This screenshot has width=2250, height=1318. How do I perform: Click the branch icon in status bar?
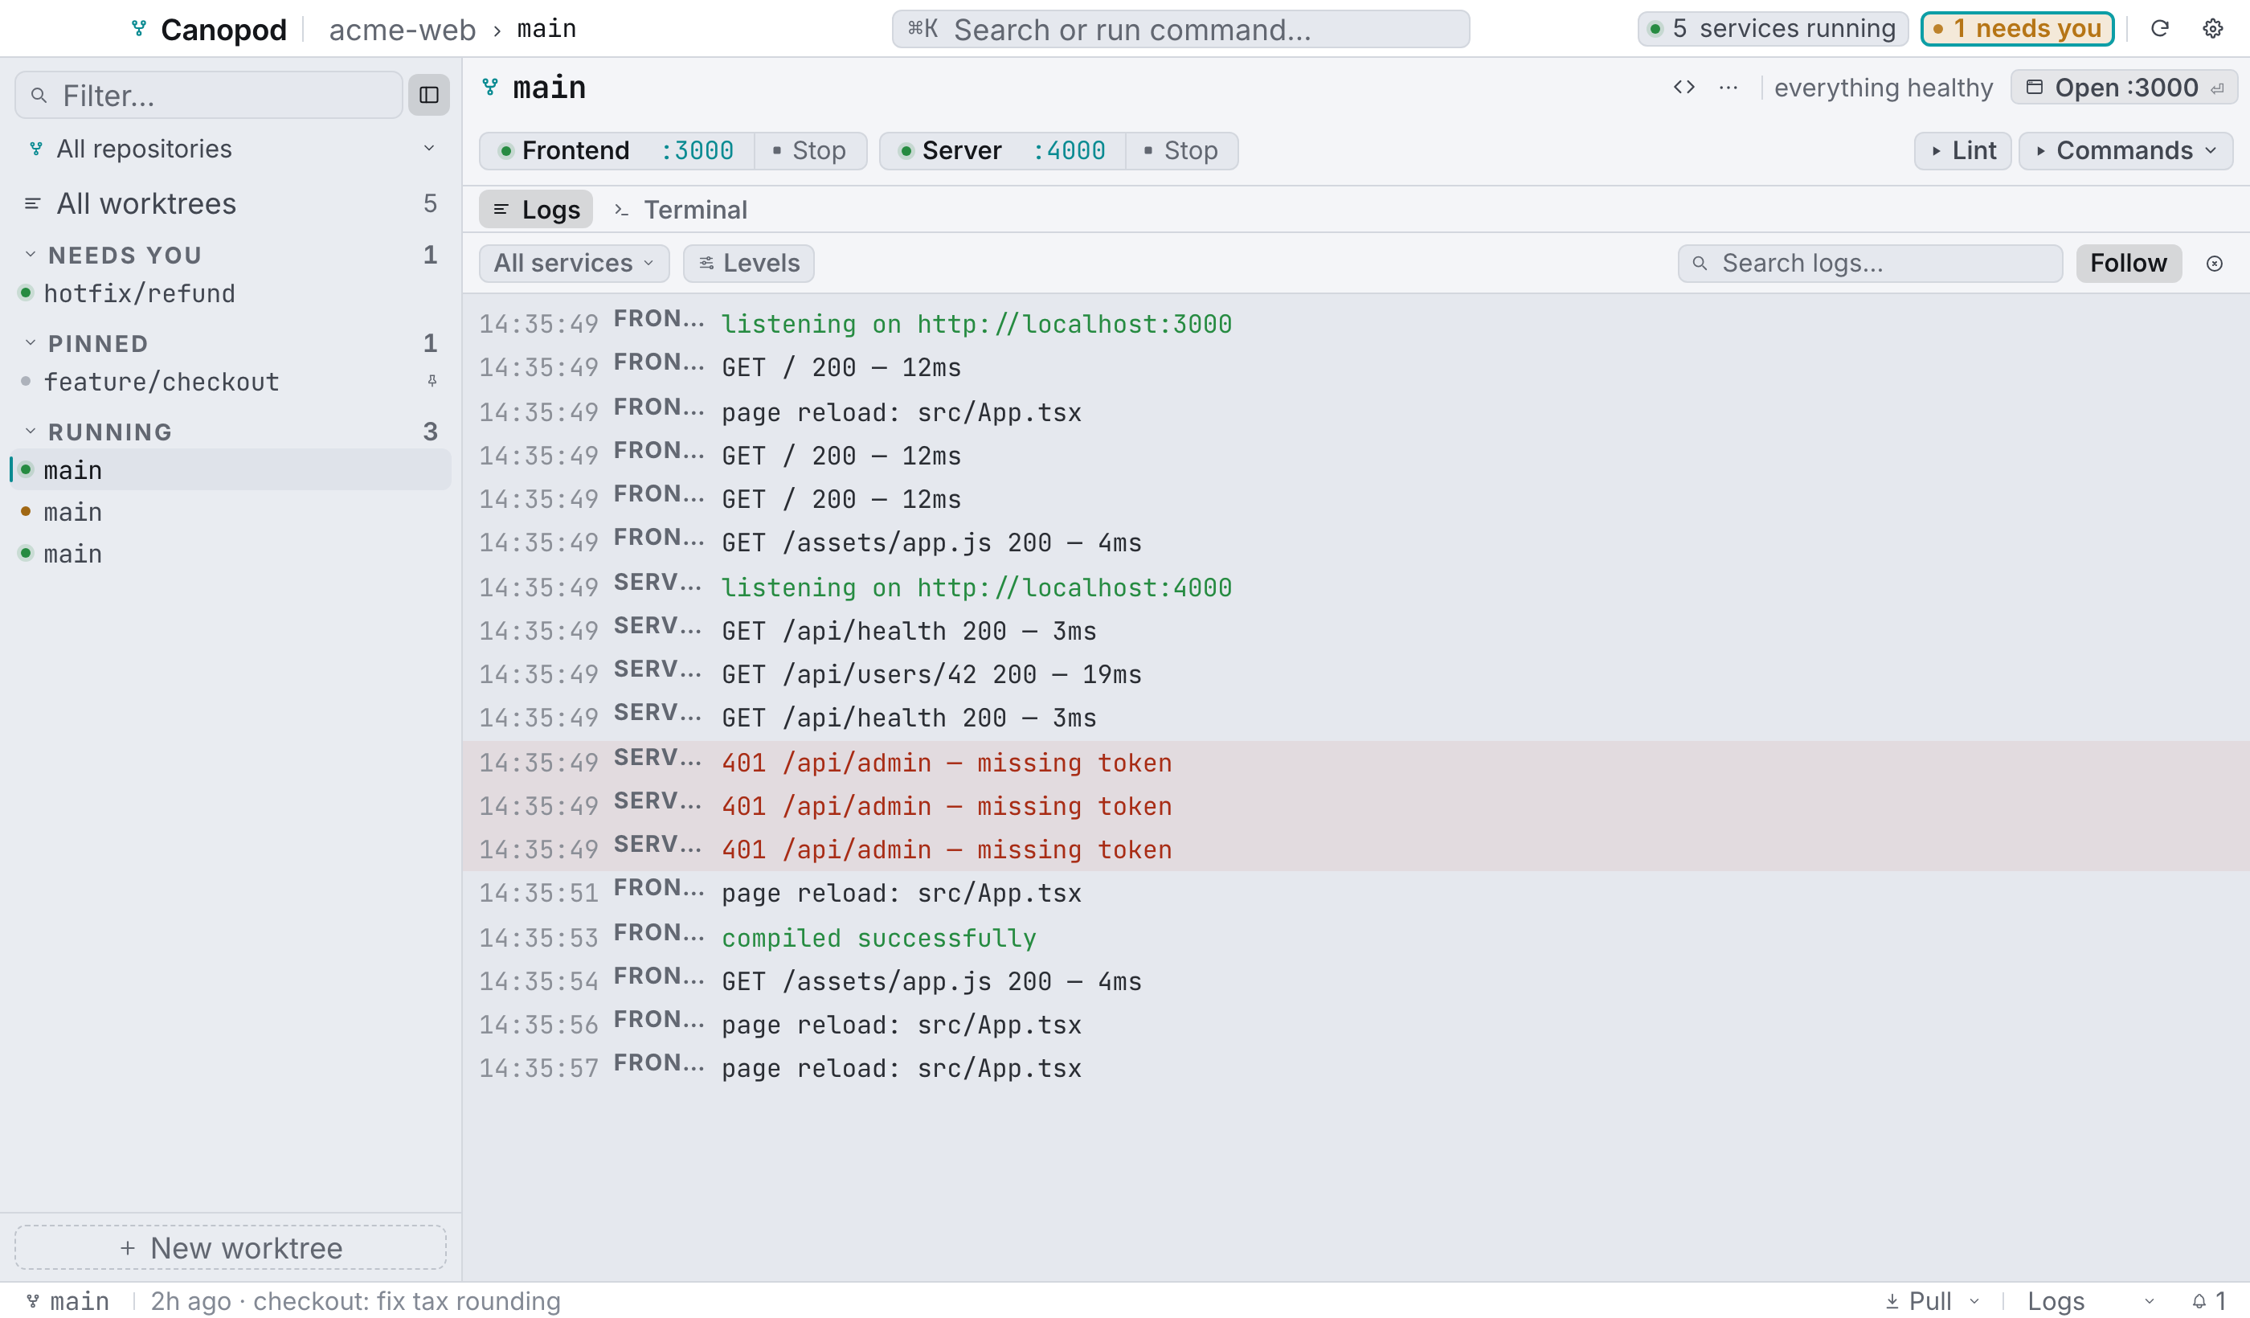click(33, 1301)
